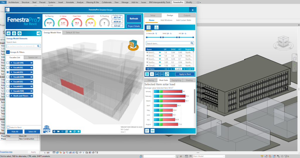
Task: Check the Facade1[N] checkbox
Action: coord(8,63)
